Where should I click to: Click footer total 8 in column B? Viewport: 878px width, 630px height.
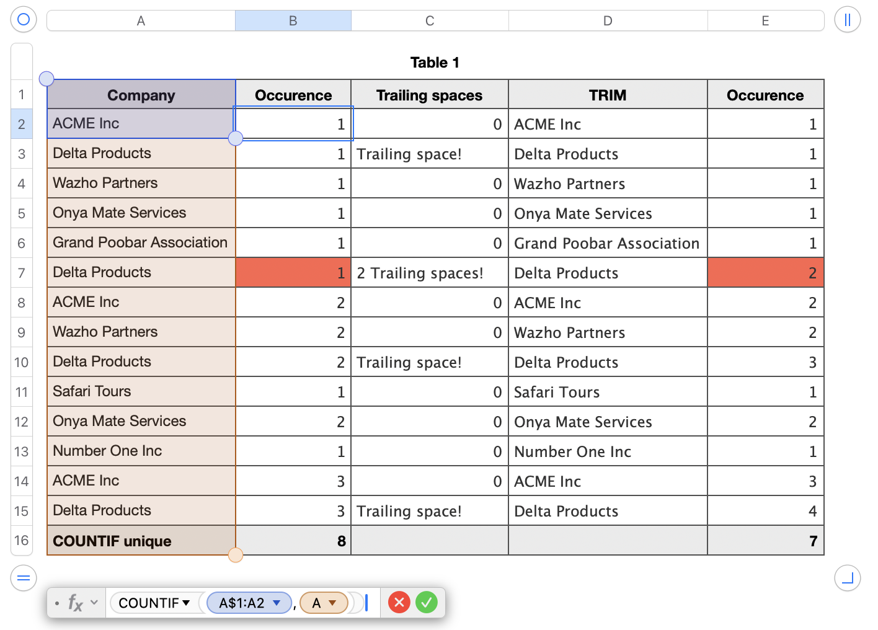tap(293, 541)
